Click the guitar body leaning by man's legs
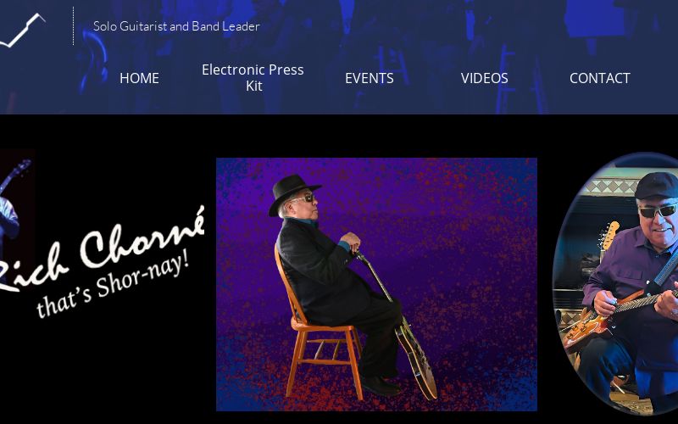This screenshot has width=678, height=424. point(416,359)
